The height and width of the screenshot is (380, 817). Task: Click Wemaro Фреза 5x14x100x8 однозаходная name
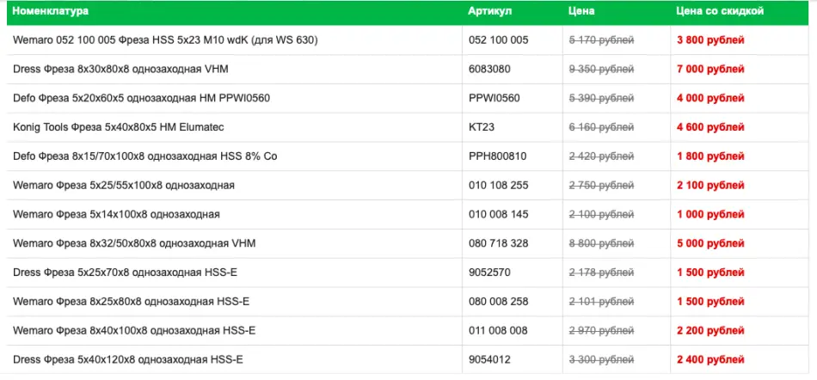tap(116, 214)
